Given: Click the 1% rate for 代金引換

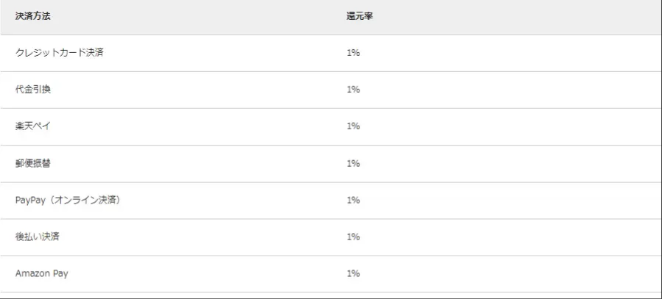Looking at the screenshot, I should [x=353, y=90].
